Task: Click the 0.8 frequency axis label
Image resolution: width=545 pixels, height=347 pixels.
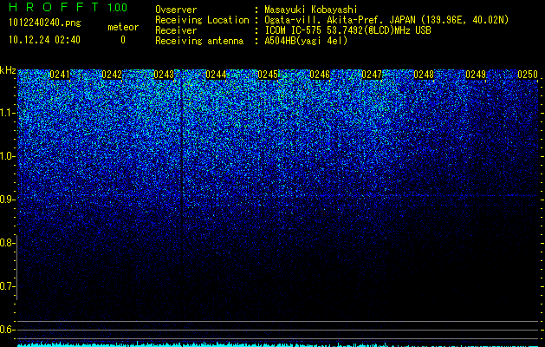Action: 7,243
